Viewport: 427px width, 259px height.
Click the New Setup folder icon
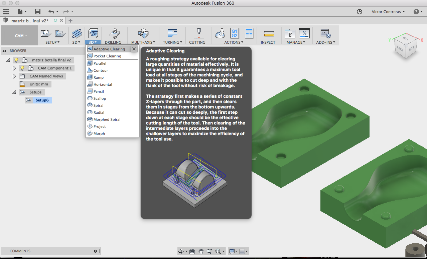(x=46, y=33)
